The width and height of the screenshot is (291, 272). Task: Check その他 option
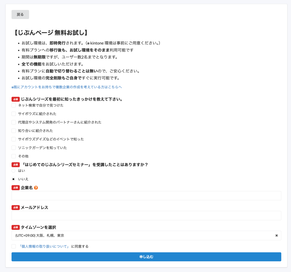pyautogui.click(x=13, y=156)
